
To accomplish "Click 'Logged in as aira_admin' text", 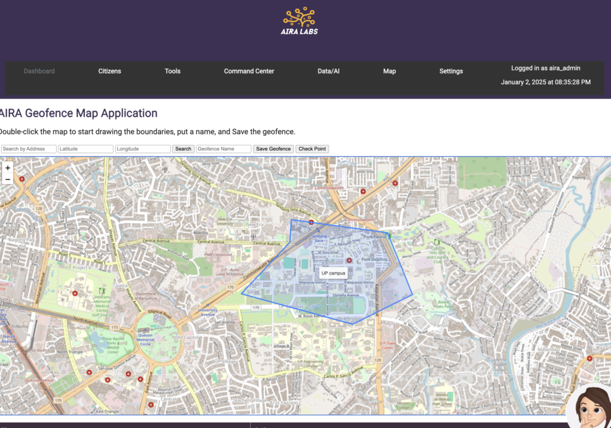I will click(x=545, y=68).
